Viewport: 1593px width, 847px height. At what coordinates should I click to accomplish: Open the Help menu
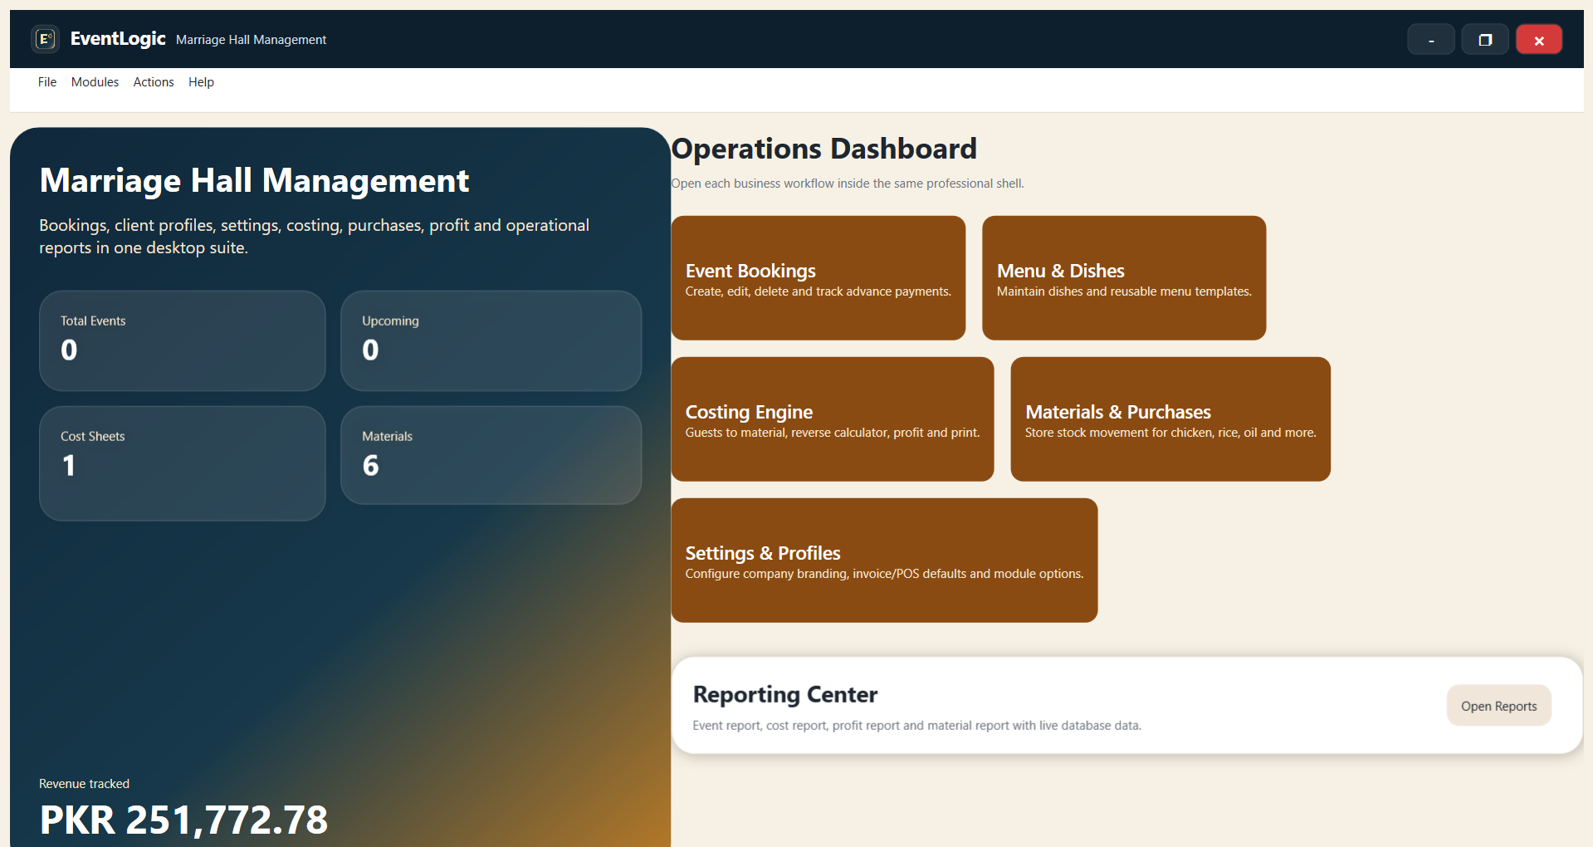[x=200, y=81]
